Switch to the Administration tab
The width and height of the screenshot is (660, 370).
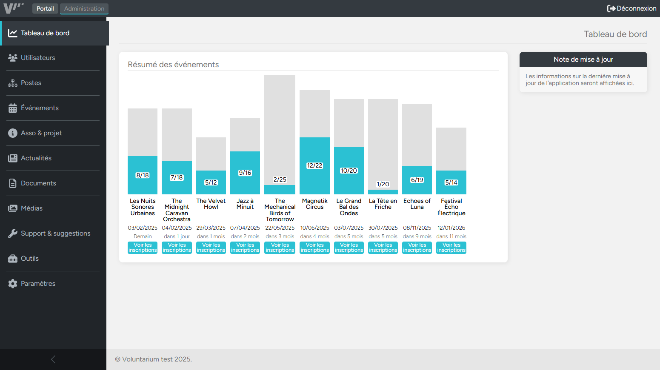point(84,9)
